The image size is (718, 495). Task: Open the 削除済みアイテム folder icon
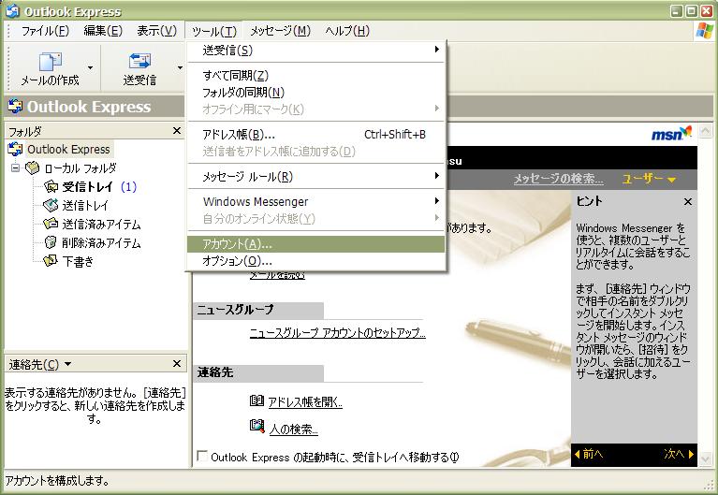[x=51, y=242]
